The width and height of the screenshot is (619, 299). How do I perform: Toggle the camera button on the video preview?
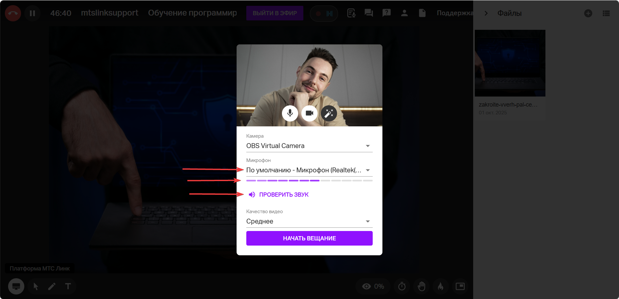pos(309,113)
